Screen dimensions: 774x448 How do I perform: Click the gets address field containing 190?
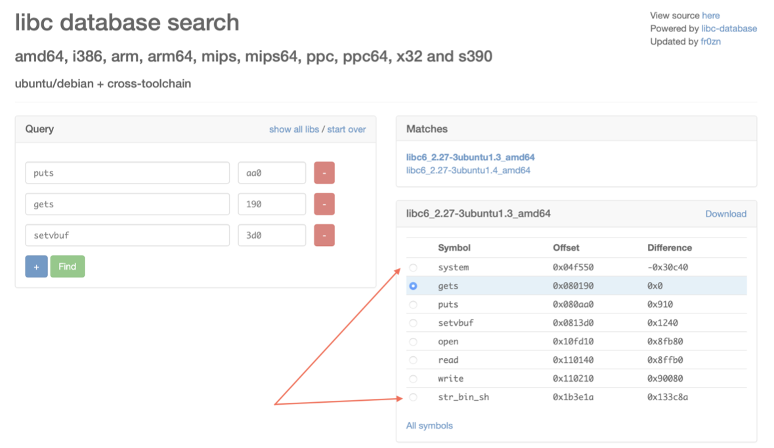pos(272,204)
